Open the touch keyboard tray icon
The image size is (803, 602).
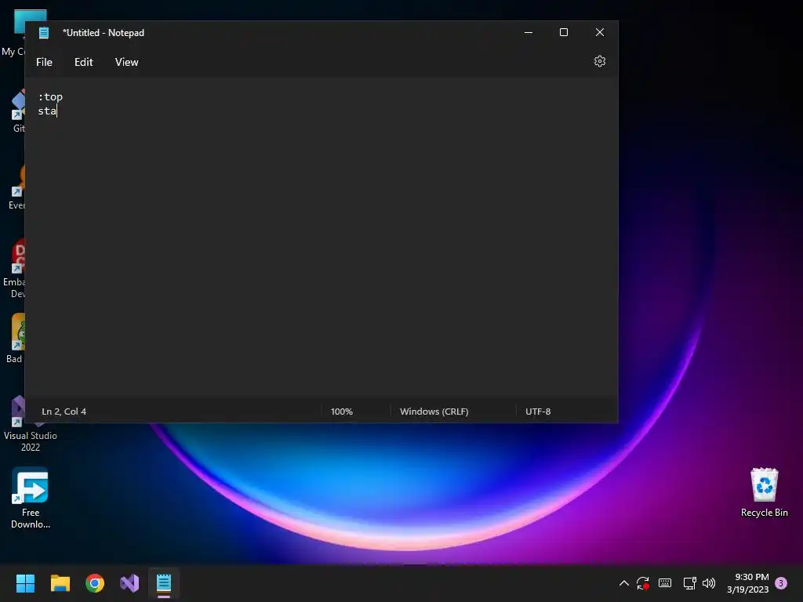(x=665, y=583)
